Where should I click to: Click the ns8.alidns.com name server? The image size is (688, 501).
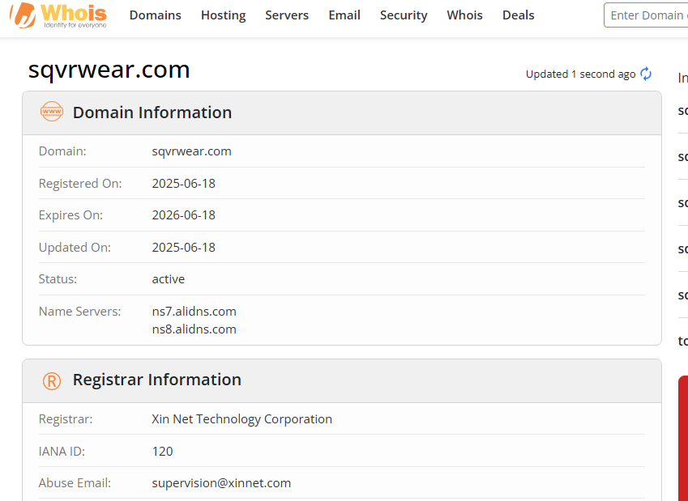click(x=194, y=329)
